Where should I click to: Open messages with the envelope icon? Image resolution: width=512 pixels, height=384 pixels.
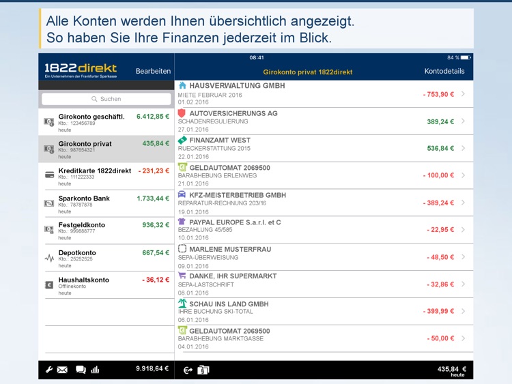(62, 370)
